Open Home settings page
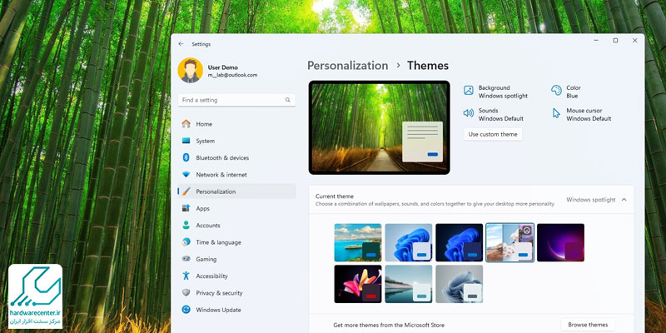 point(237,124)
